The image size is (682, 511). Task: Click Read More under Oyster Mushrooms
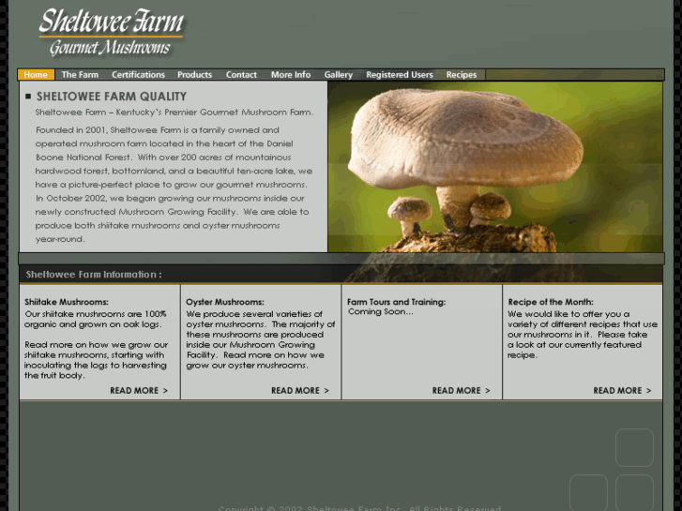point(300,391)
